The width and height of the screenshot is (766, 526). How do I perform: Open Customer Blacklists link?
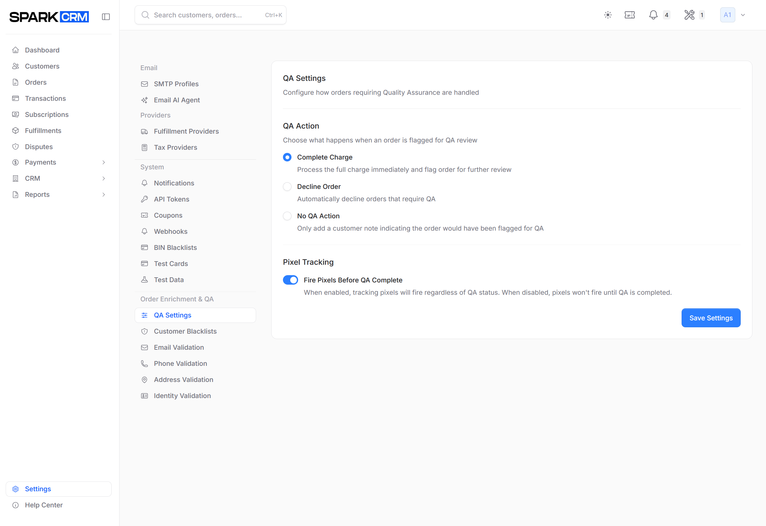point(195,331)
